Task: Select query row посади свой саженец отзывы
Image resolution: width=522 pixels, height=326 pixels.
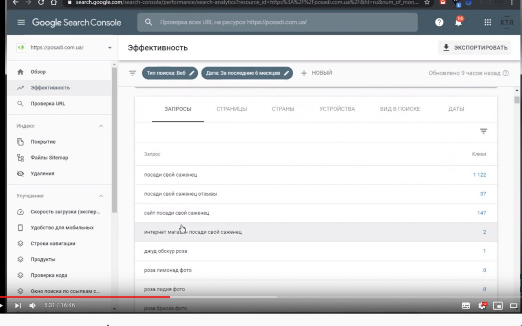Action: click(x=316, y=194)
